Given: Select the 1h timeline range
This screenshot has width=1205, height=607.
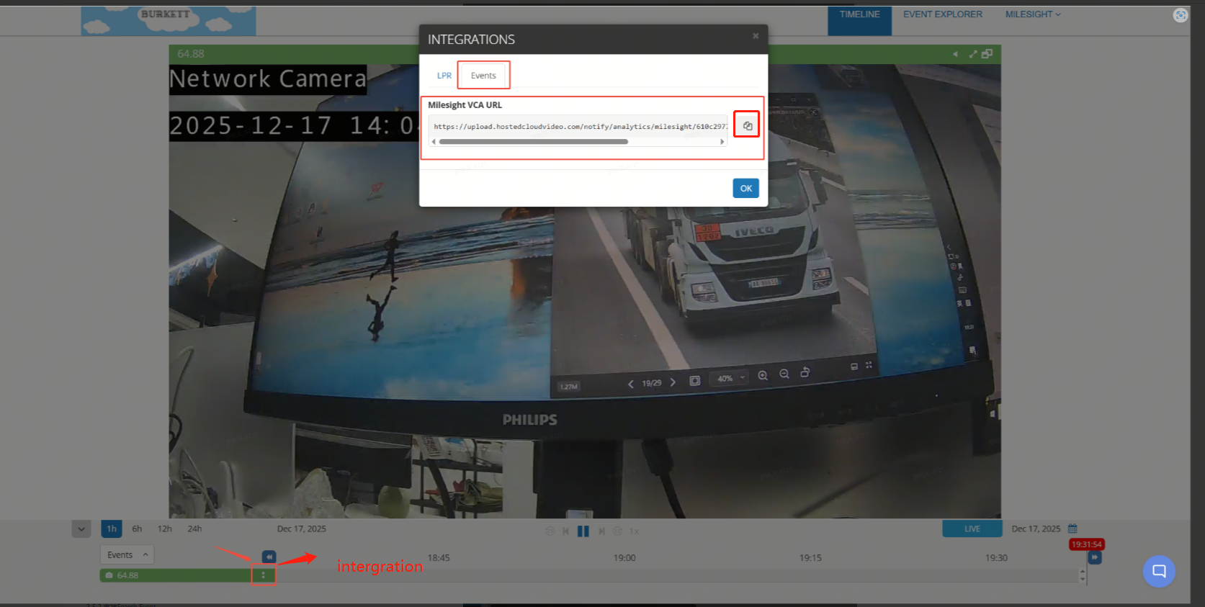Looking at the screenshot, I should (112, 529).
